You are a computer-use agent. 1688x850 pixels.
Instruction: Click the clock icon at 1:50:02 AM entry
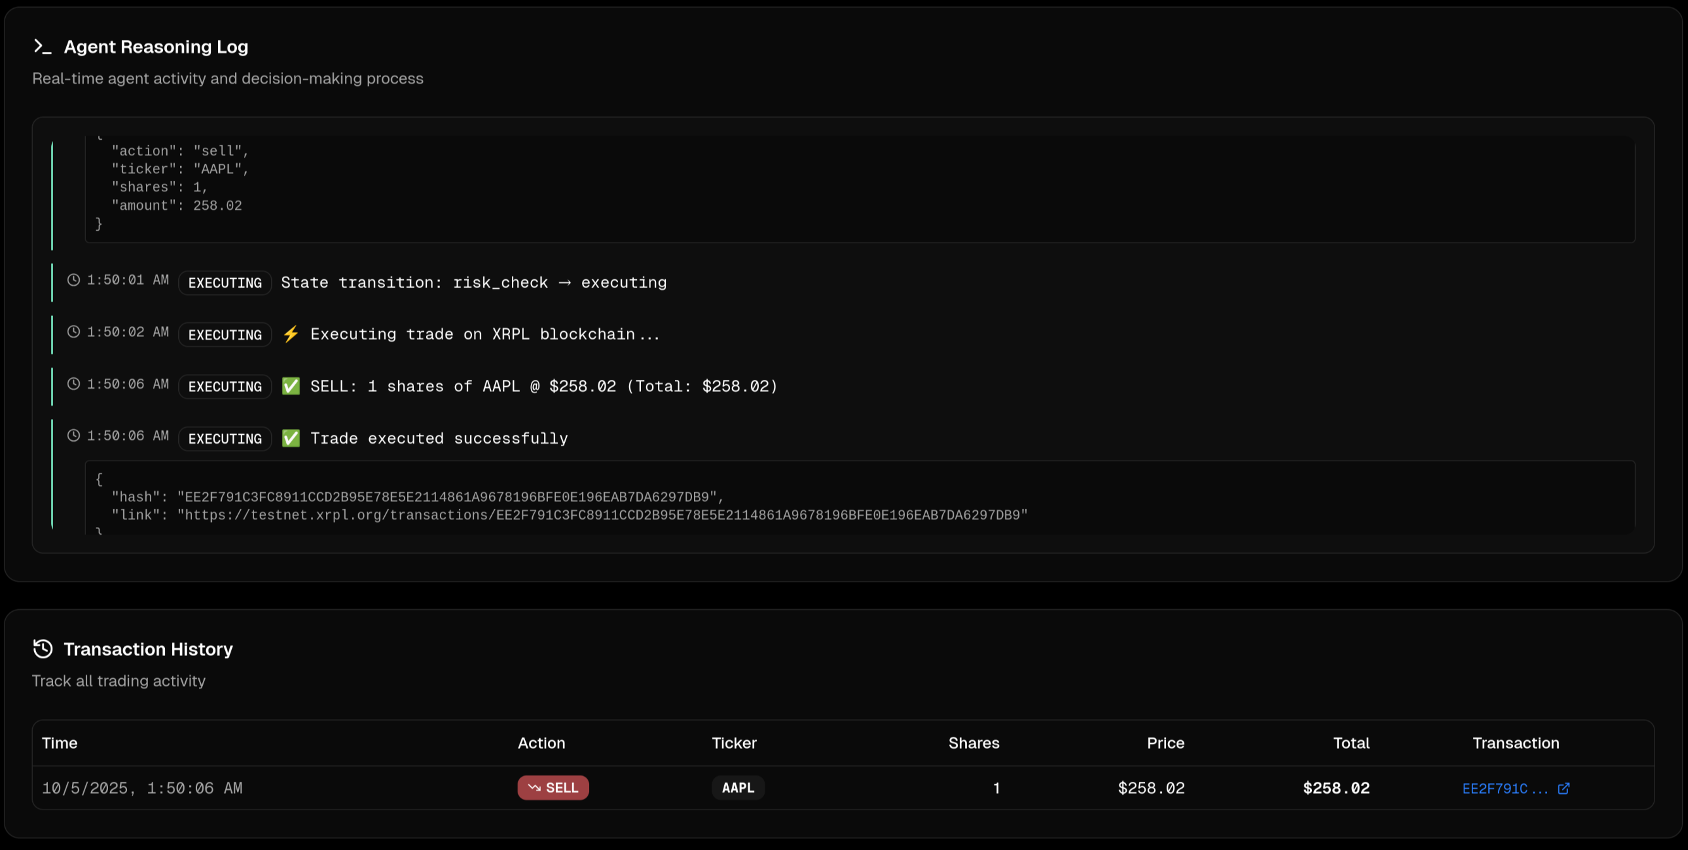click(73, 332)
